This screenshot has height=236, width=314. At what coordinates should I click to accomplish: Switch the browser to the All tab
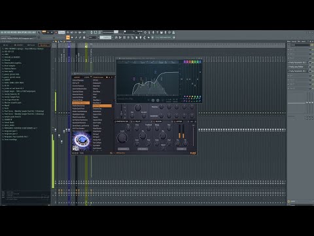pos(6,45)
